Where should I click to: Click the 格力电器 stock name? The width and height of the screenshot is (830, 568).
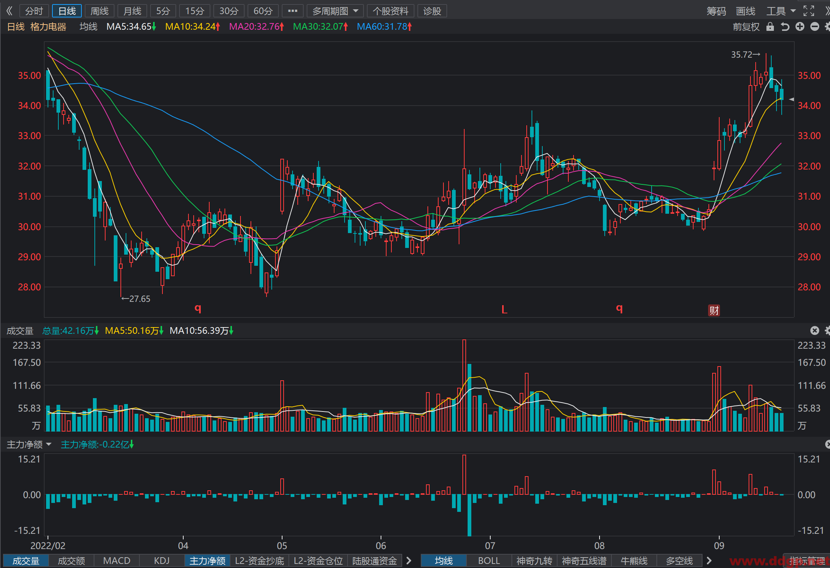48,27
